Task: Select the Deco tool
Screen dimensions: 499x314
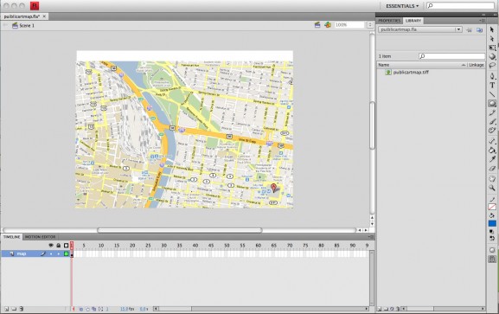Action: point(492,131)
